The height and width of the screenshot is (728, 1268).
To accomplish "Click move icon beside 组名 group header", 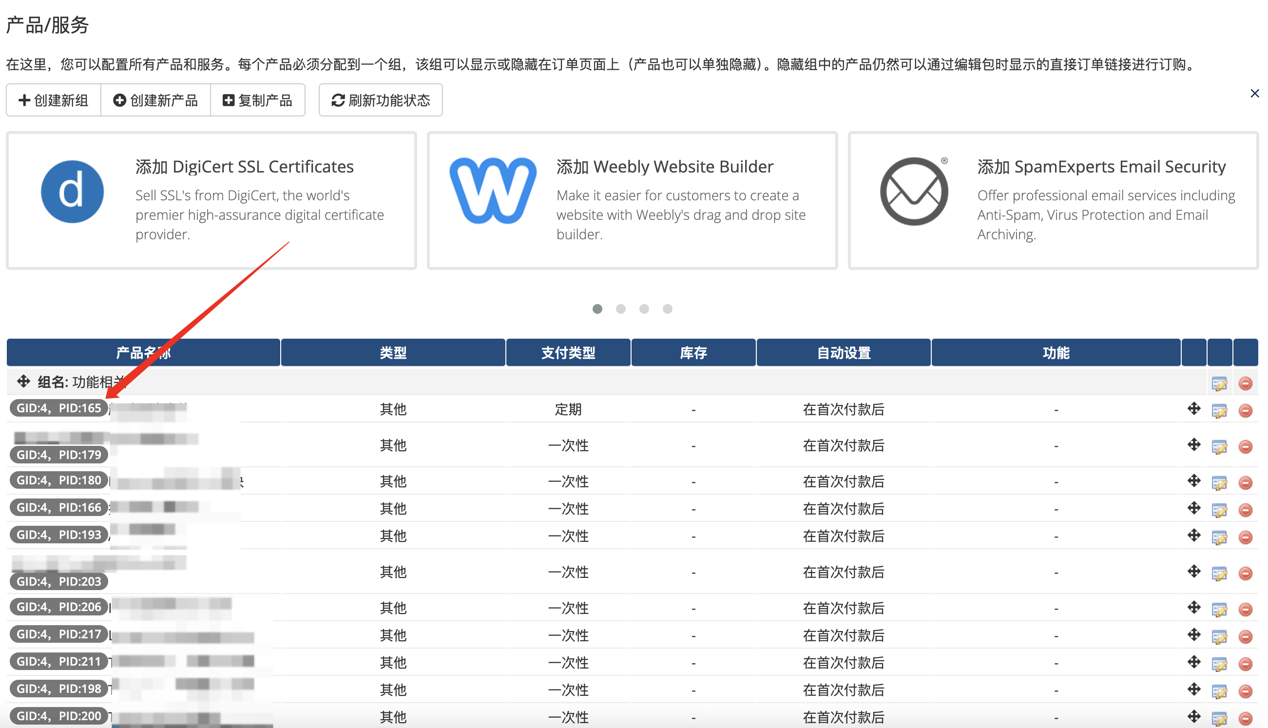I will (x=23, y=382).
